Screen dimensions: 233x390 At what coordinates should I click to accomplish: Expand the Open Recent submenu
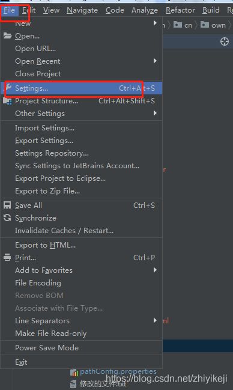coord(81,61)
